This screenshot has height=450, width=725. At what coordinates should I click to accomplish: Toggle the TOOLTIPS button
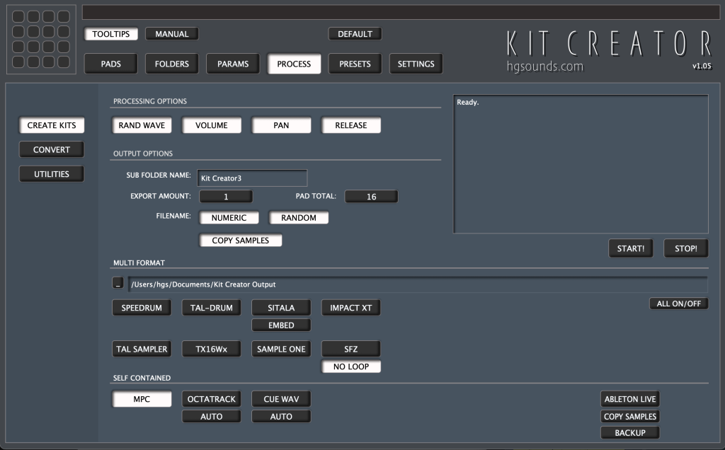[x=111, y=34]
